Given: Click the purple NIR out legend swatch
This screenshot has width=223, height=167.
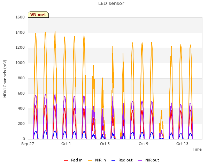Looking at the screenshot, I should click(x=140, y=161).
